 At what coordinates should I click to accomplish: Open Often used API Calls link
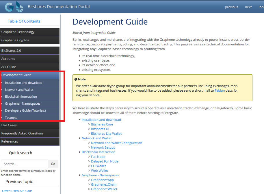[x=17, y=191]
